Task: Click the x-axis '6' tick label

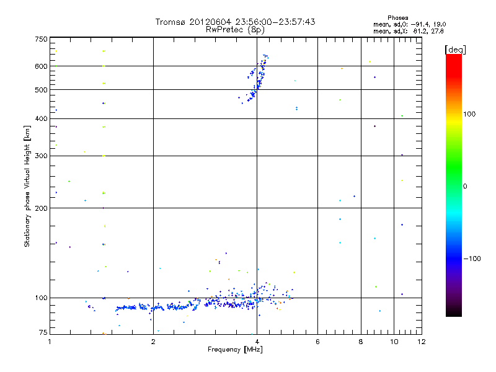Action: coord(317,342)
